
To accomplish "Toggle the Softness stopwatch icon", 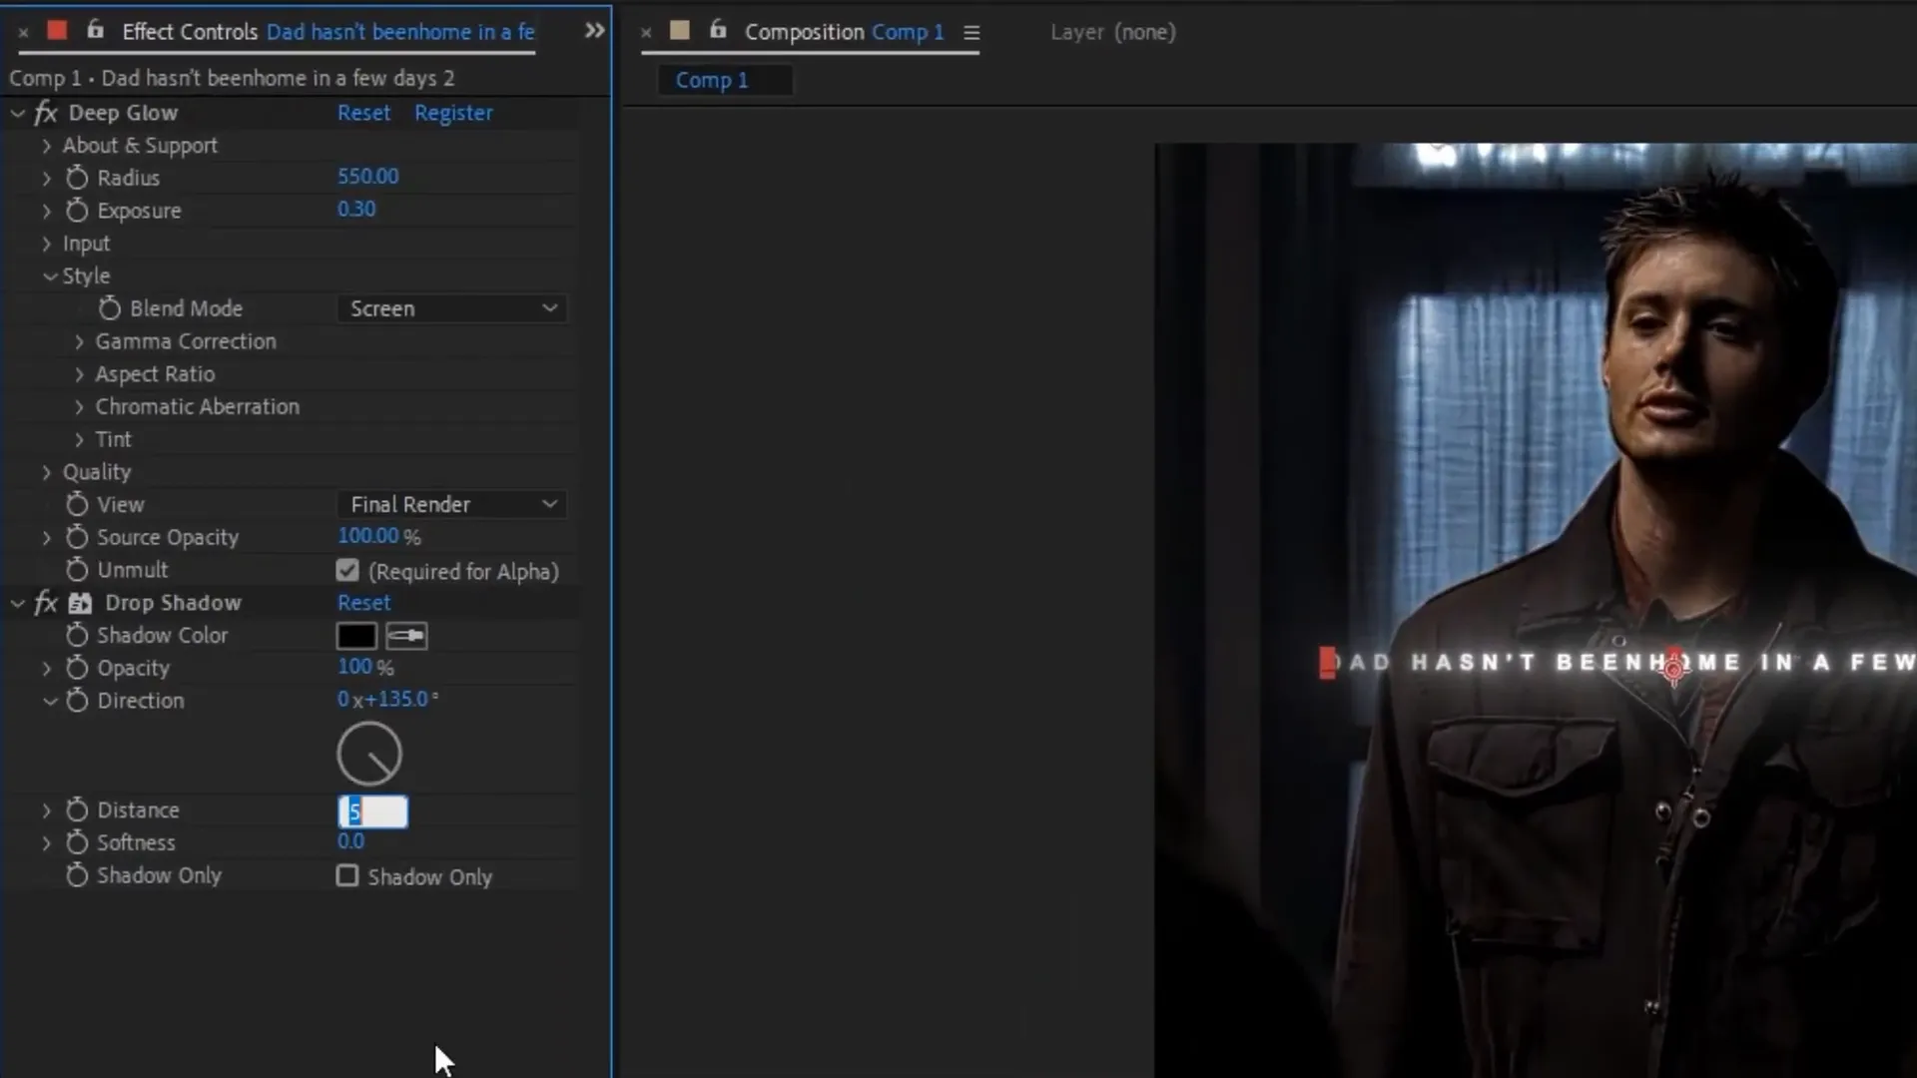I will click(x=77, y=842).
